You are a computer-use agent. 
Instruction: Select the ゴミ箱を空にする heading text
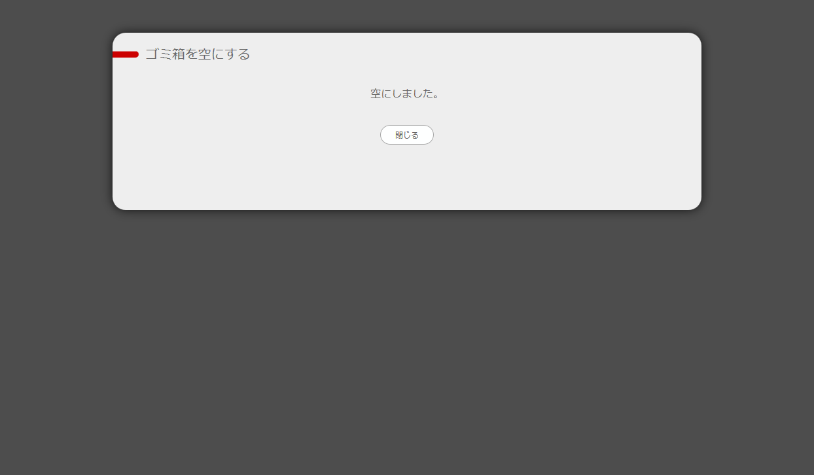point(198,54)
